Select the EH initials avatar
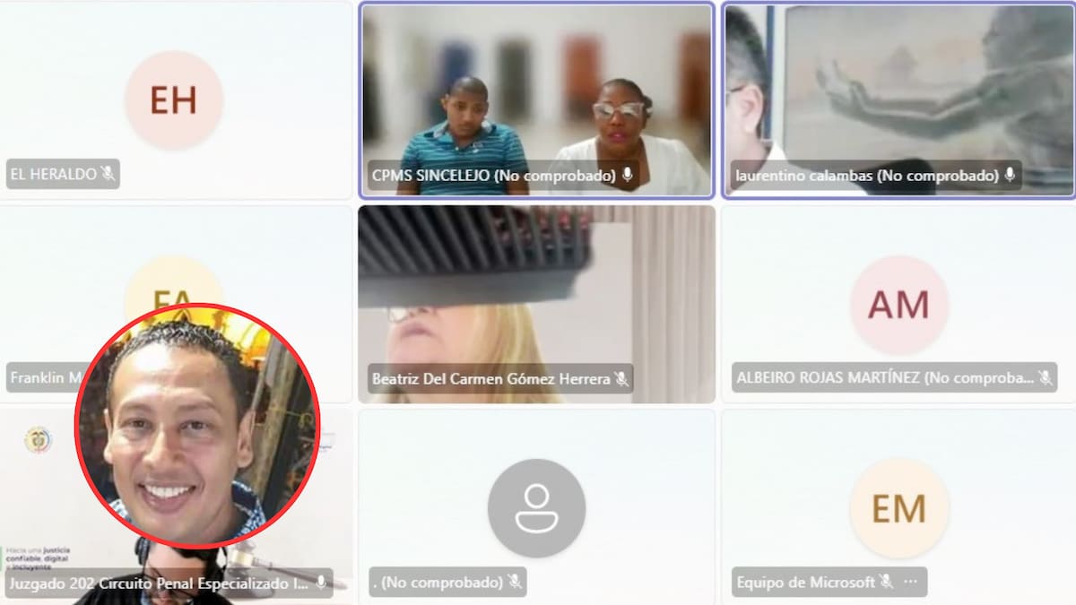This screenshot has height=605, width=1076. tap(173, 100)
